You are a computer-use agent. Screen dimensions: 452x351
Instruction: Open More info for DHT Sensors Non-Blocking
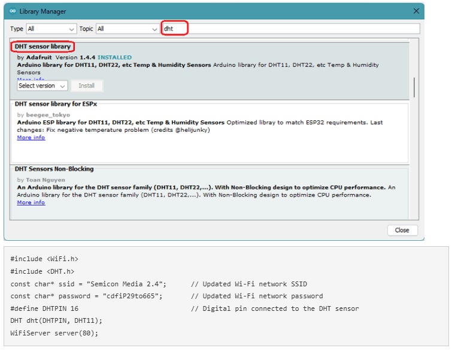[x=31, y=202]
